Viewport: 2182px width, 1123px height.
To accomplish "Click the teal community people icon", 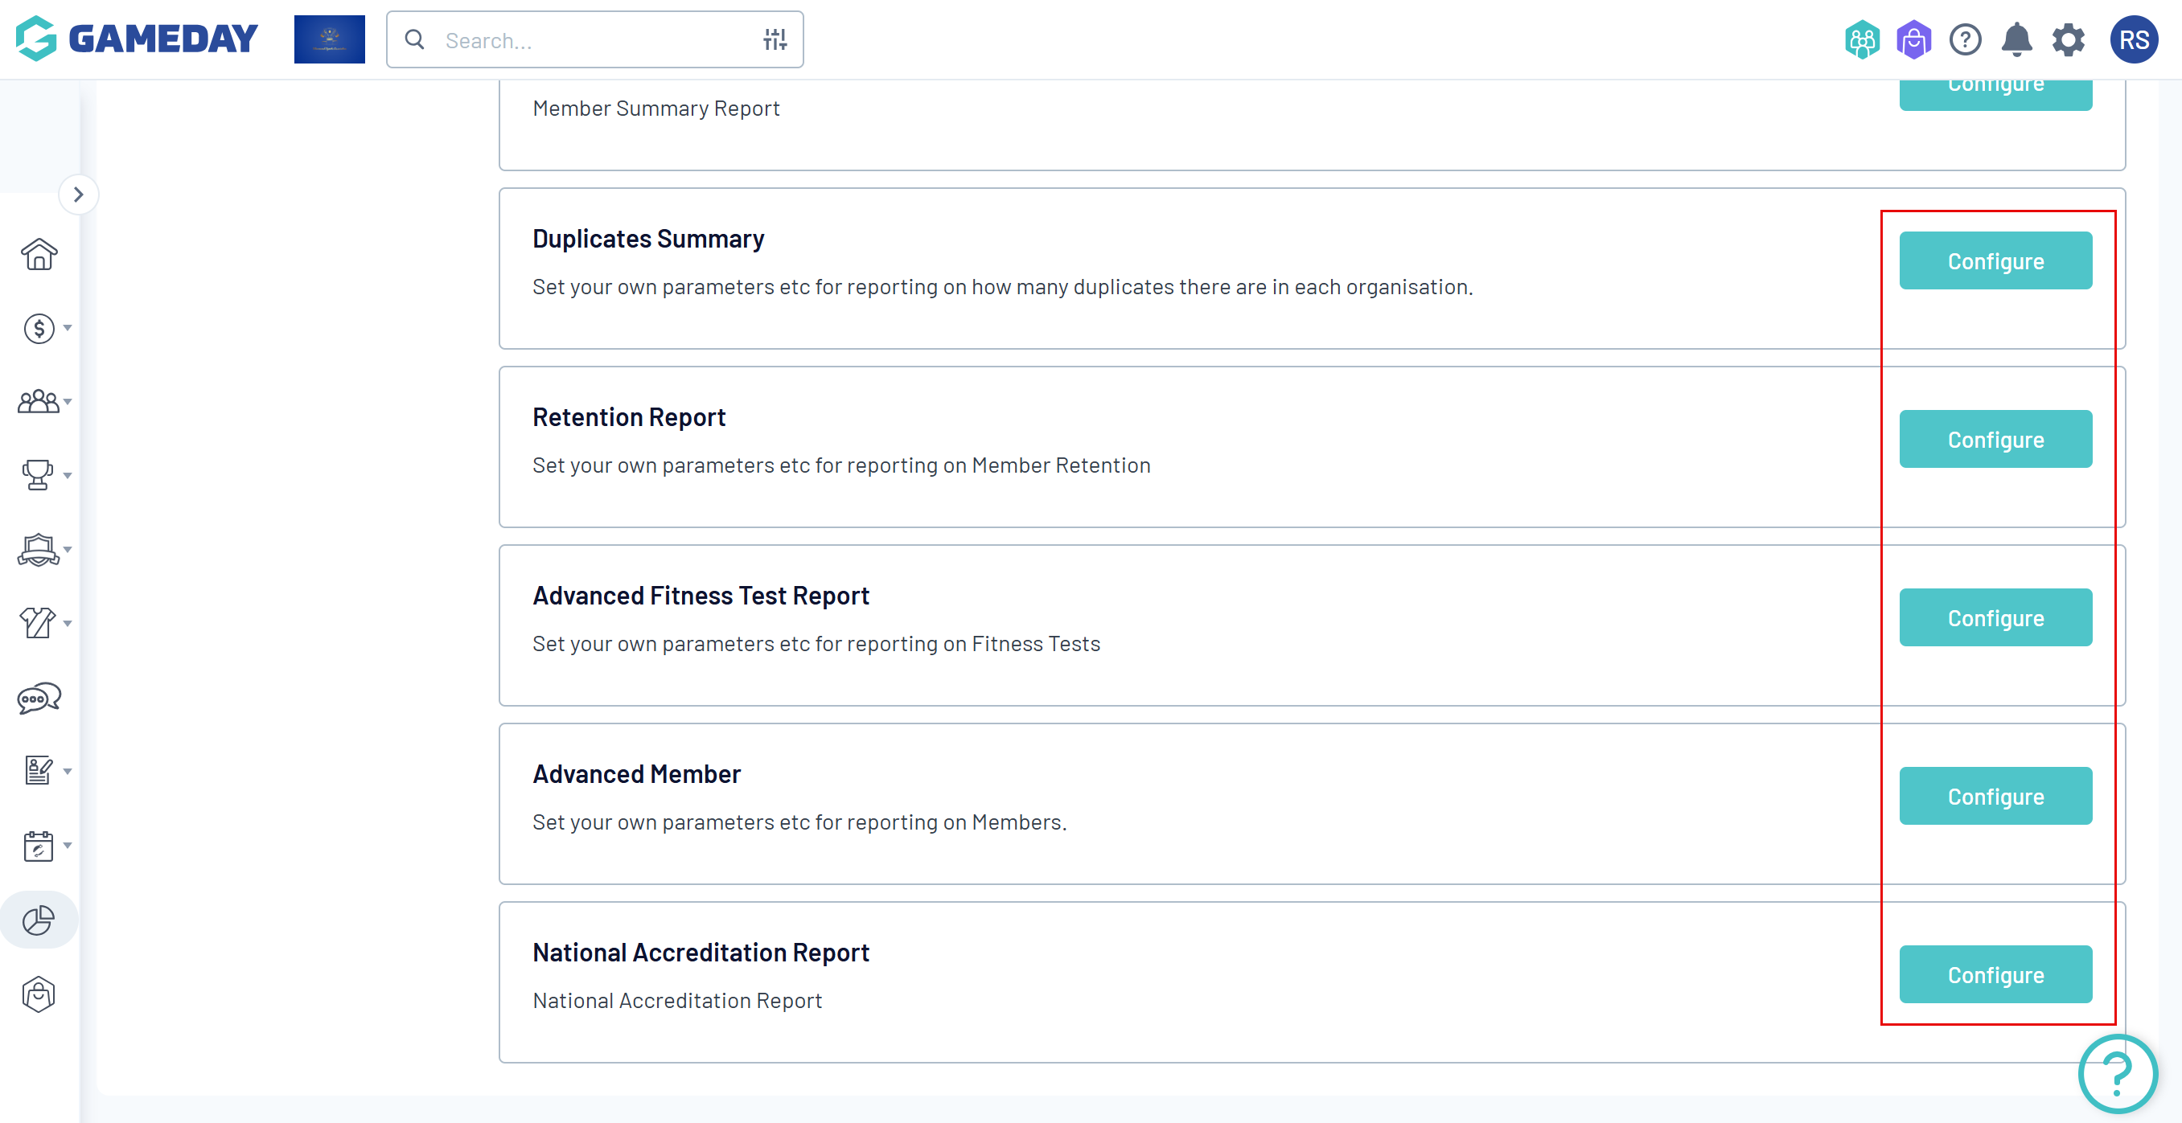I will click(x=1862, y=40).
